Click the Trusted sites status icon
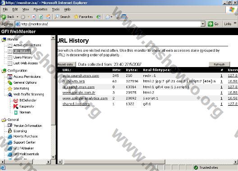 (x=196, y=167)
